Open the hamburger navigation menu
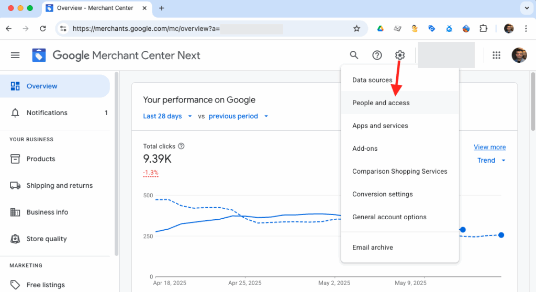 coord(15,55)
